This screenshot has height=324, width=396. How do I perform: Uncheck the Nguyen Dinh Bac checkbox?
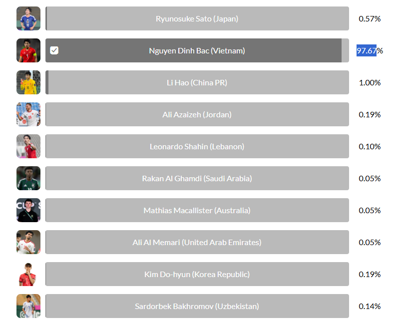pos(54,50)
